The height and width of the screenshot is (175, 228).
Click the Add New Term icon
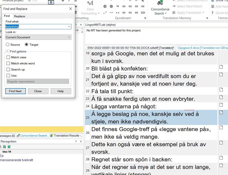tap(213, 6)
